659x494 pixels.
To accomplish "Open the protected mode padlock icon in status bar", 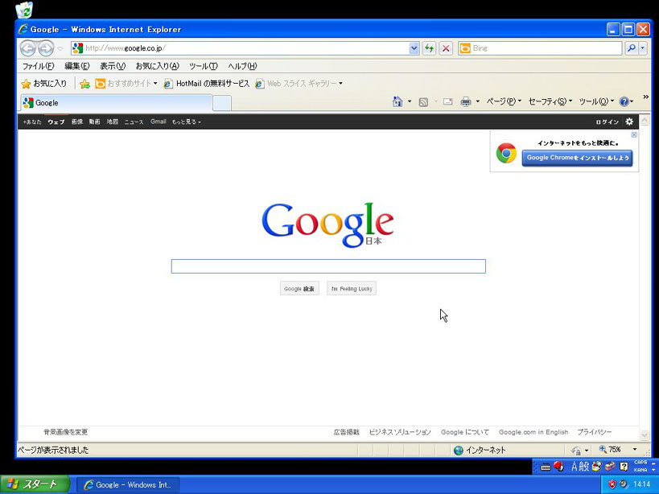I will point(576,451).
